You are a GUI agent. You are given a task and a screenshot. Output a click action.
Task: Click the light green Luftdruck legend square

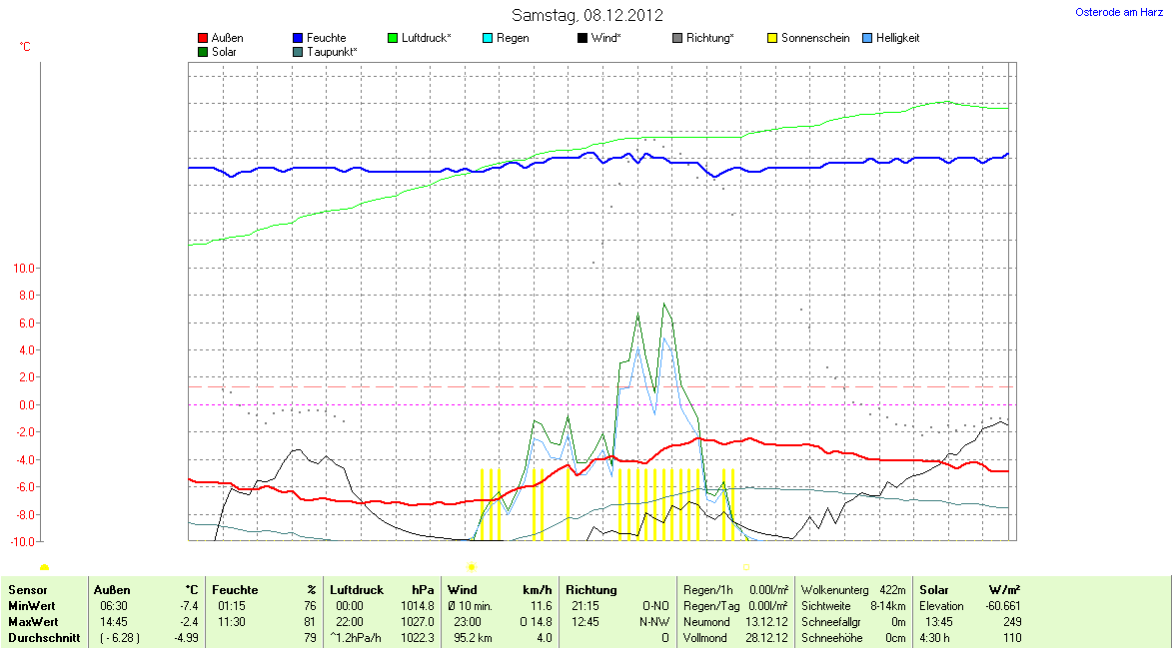click(393, 39)
